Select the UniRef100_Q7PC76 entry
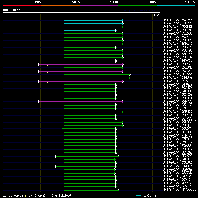Screen dimensions: 198x198 pos(178,108)
